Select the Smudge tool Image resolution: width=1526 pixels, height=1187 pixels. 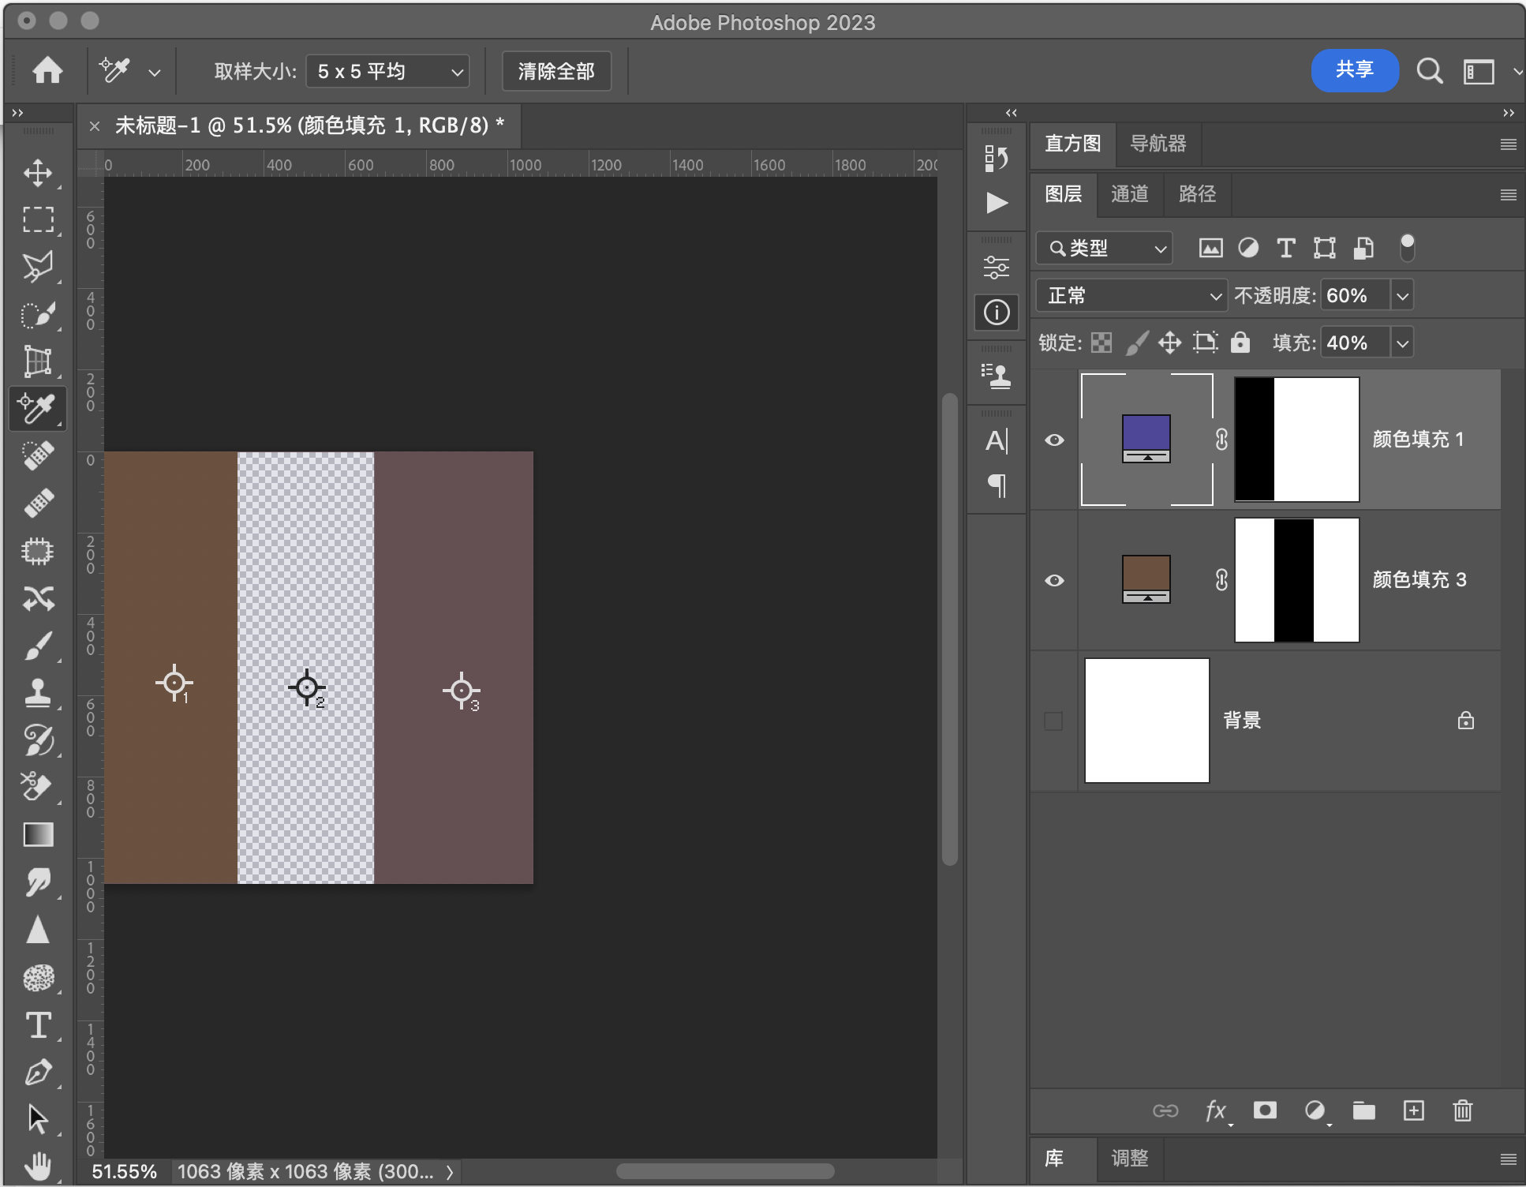click(x=38, y=882)
